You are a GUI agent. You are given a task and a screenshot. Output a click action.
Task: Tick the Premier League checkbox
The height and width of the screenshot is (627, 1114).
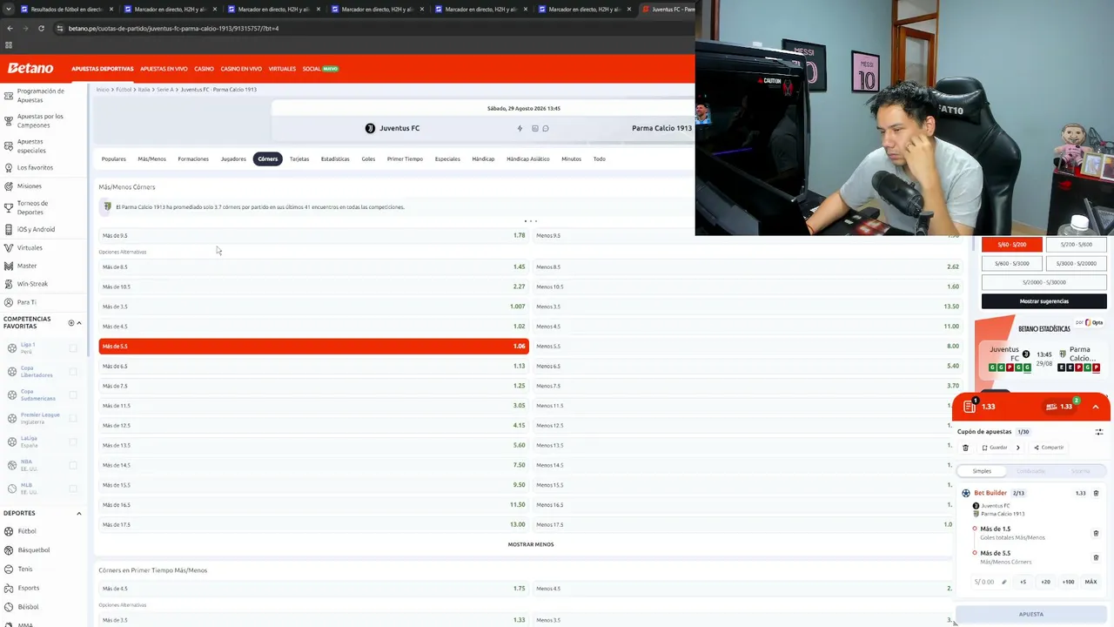(73, 419)
